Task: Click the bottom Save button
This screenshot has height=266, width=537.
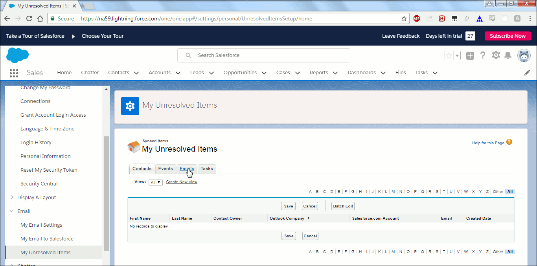Action: coord(289,236)
